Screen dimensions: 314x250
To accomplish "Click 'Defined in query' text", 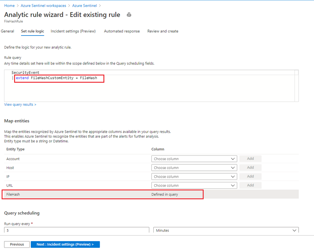I will [165, 194].
